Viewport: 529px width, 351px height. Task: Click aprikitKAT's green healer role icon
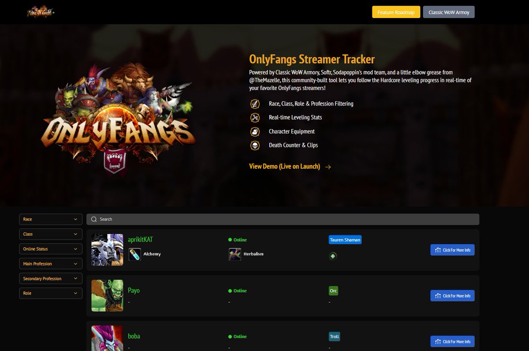pyautogui.click(x=333, y=256)
